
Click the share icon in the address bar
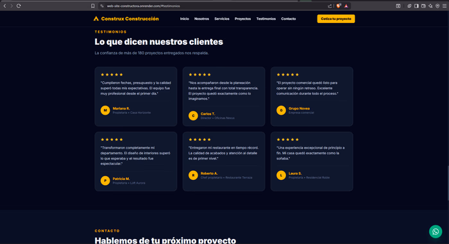pyautogui.click(x=330, y=6)
